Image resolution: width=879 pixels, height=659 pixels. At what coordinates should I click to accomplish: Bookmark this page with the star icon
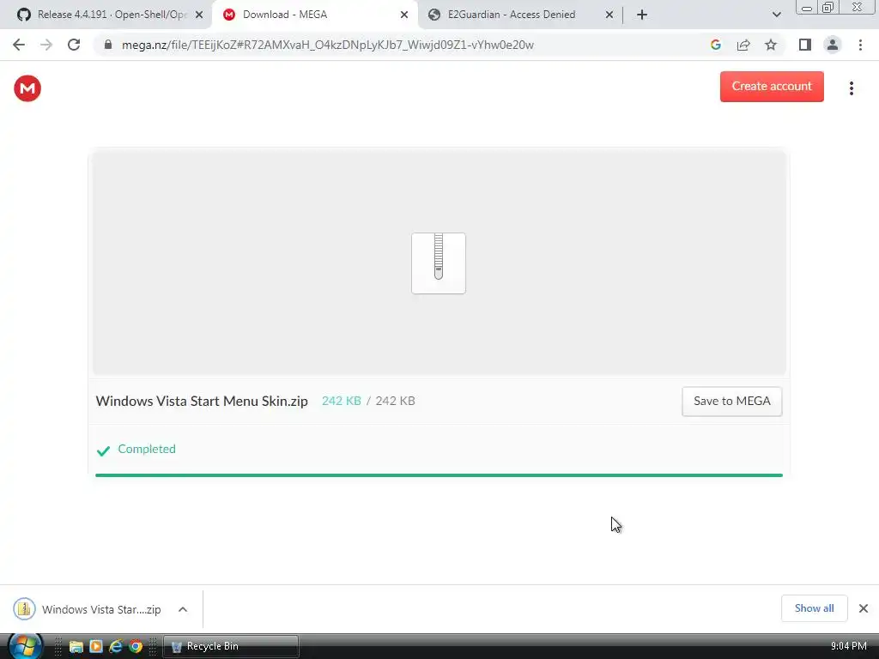[x=771, y=45]
